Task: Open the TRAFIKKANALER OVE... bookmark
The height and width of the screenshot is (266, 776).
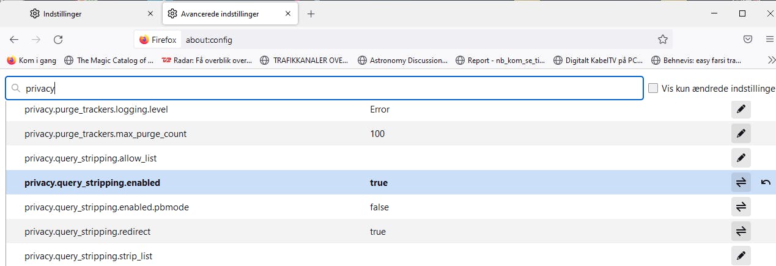Action: click(x=304, y=60)
